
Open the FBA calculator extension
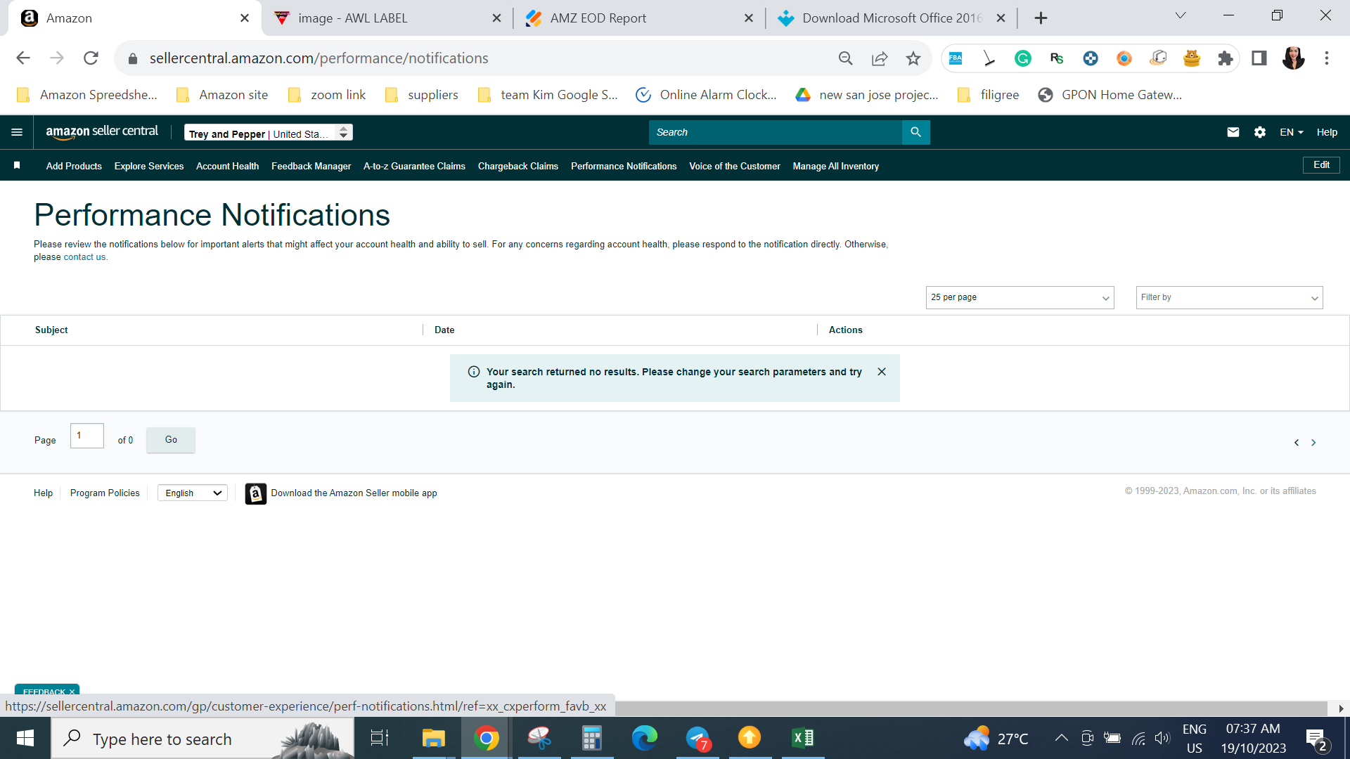coord(956,58)
